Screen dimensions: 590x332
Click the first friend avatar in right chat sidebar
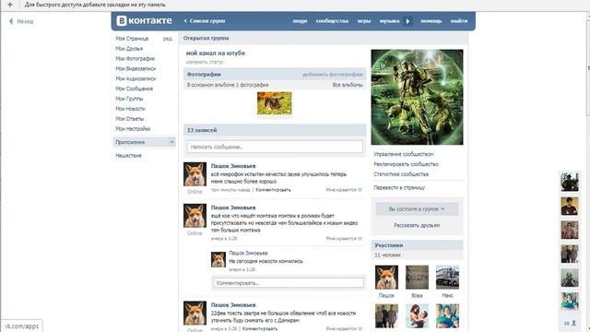tap(570, 182)
